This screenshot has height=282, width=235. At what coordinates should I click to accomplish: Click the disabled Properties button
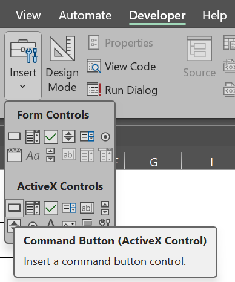click(x=121, y=43)
